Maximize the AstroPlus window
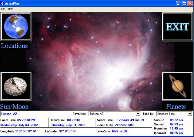This screenshot has height=137, width=194. [x=184, y=3]
